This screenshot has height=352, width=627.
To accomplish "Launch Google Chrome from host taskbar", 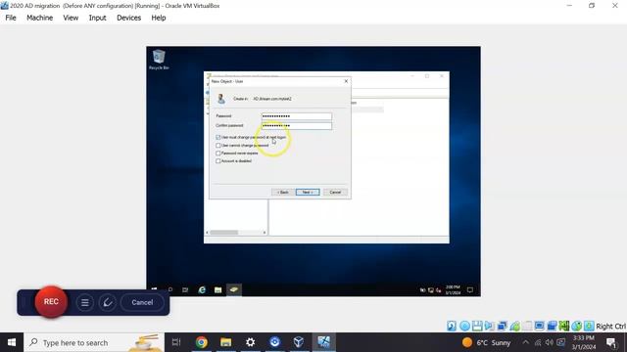I will [202, 342].
